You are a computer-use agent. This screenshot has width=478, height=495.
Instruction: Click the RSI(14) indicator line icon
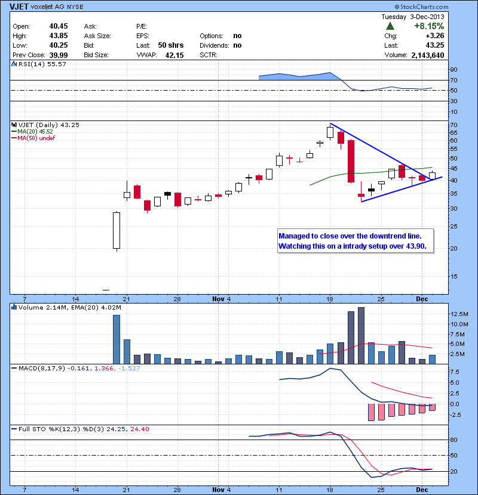click(x=14, y=64)
